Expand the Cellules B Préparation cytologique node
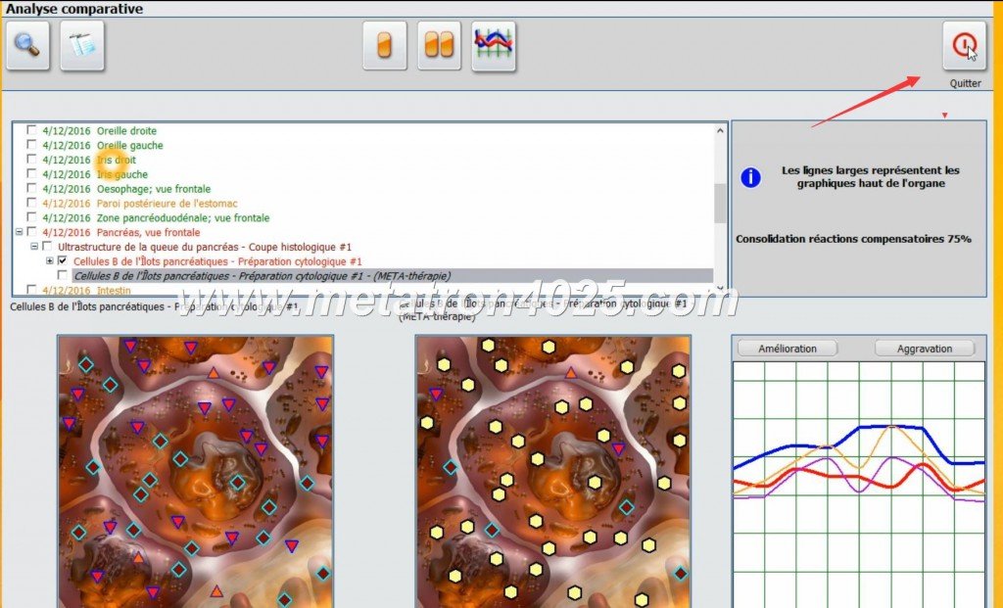The height and width of the screenshot is (608, 1003). click(50, 261)
